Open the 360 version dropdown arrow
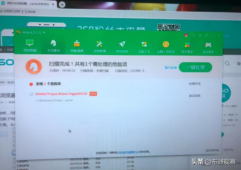The image size is (241, 170). 44,32
